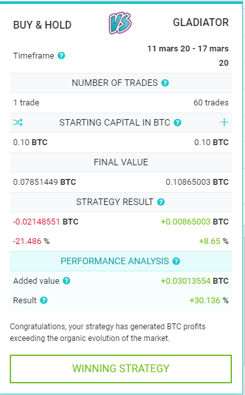Click the WINNING STRATEGY button
This screenshot has width=245, height=395.
point(121,369)
